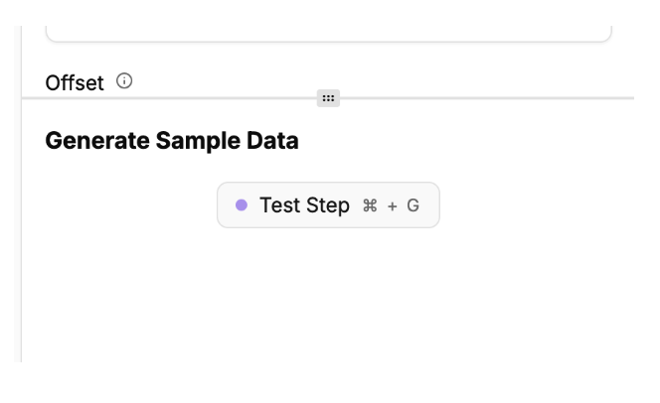
Task: Click the ⌘ symbol in the shortcut hint
Action: pos(370,206)
